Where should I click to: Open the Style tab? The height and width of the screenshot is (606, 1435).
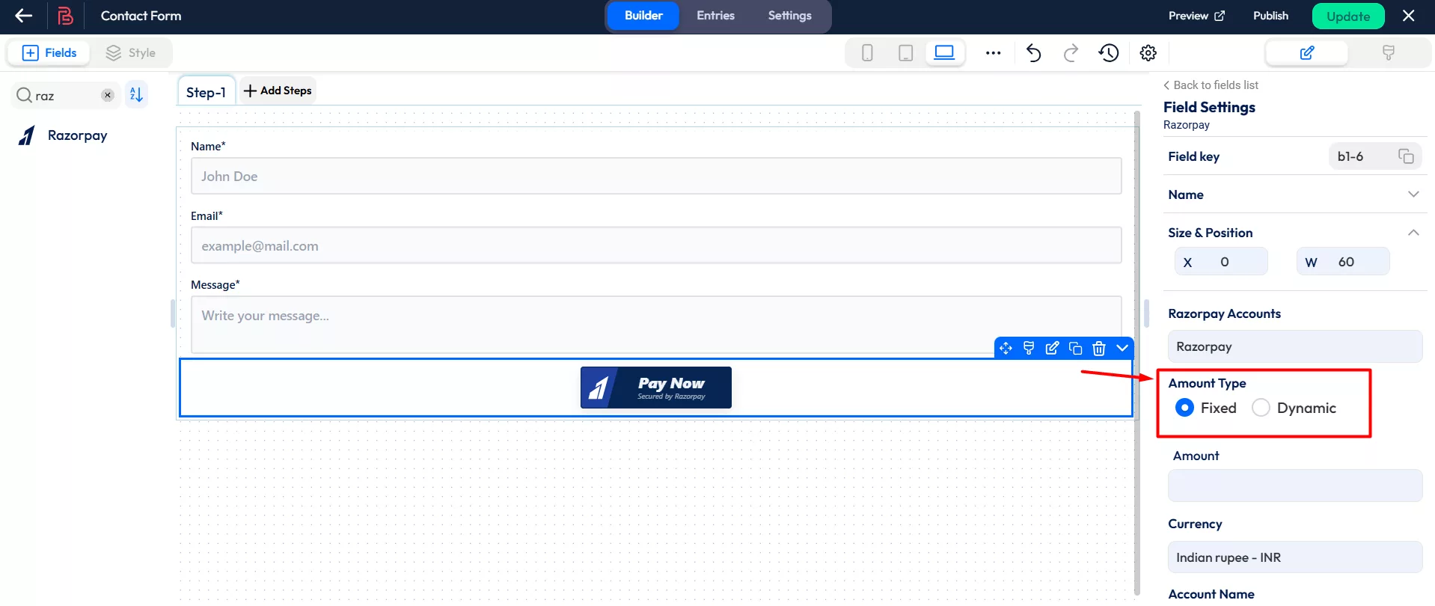[131, 53]
